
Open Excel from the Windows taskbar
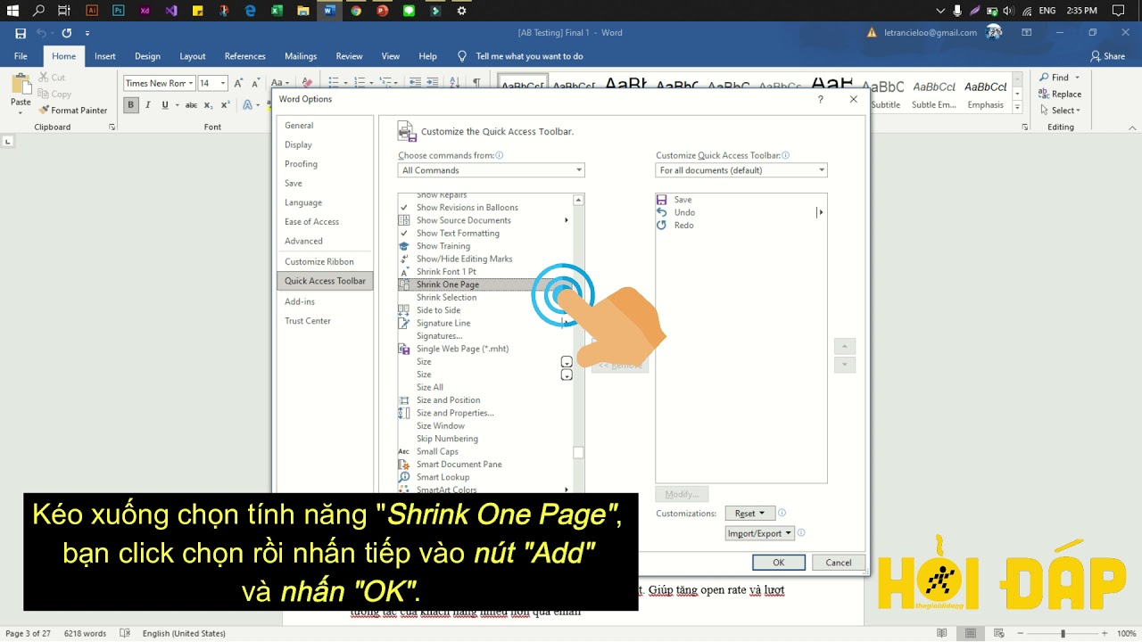coord(277,11)
